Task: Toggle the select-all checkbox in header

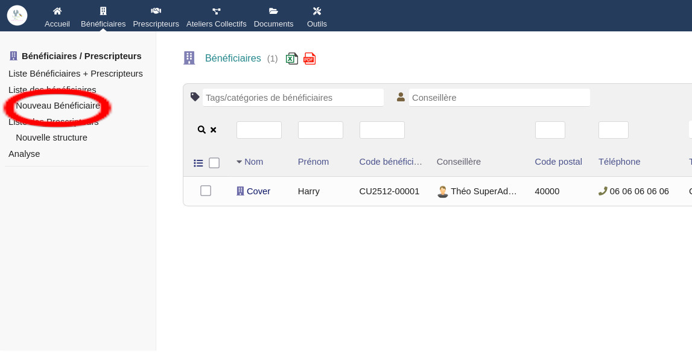Action: [x=214, y=163]
